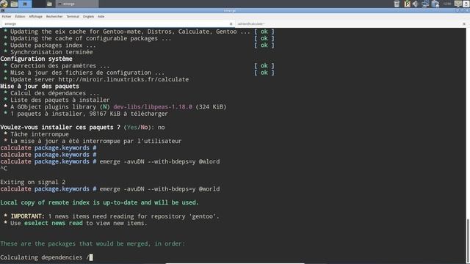Image resolution: width=470 pixels, height=264 pixels.
Task: Click 'Voulez-vous installer ces paquets ?' prompt
Action: 60,127
